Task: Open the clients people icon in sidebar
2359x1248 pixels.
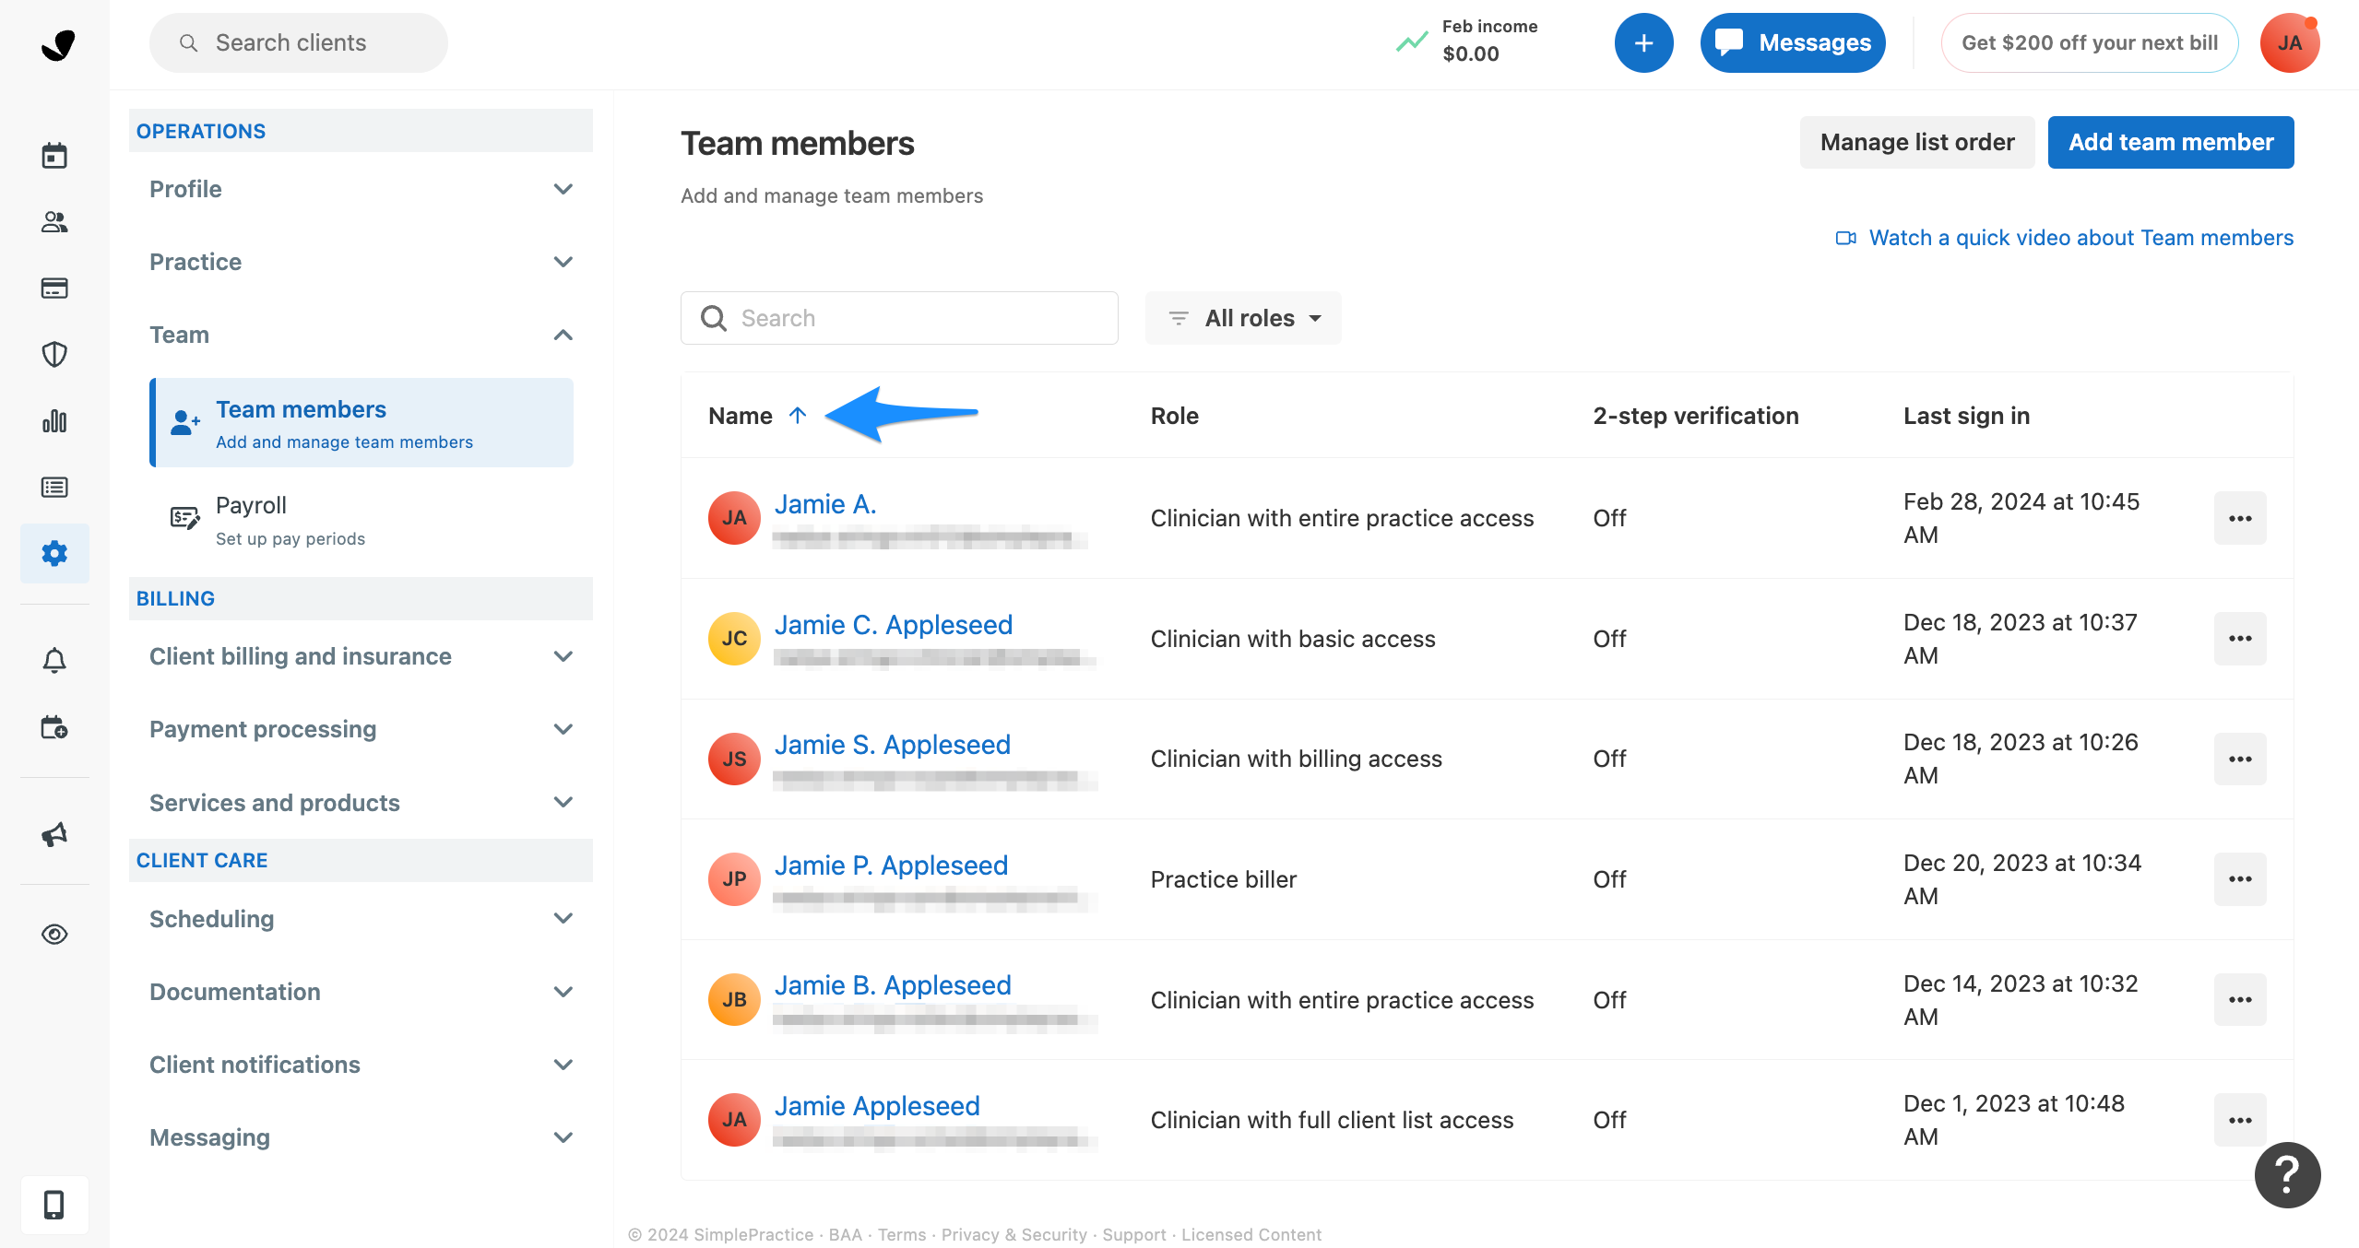Action: pos(54,222)
